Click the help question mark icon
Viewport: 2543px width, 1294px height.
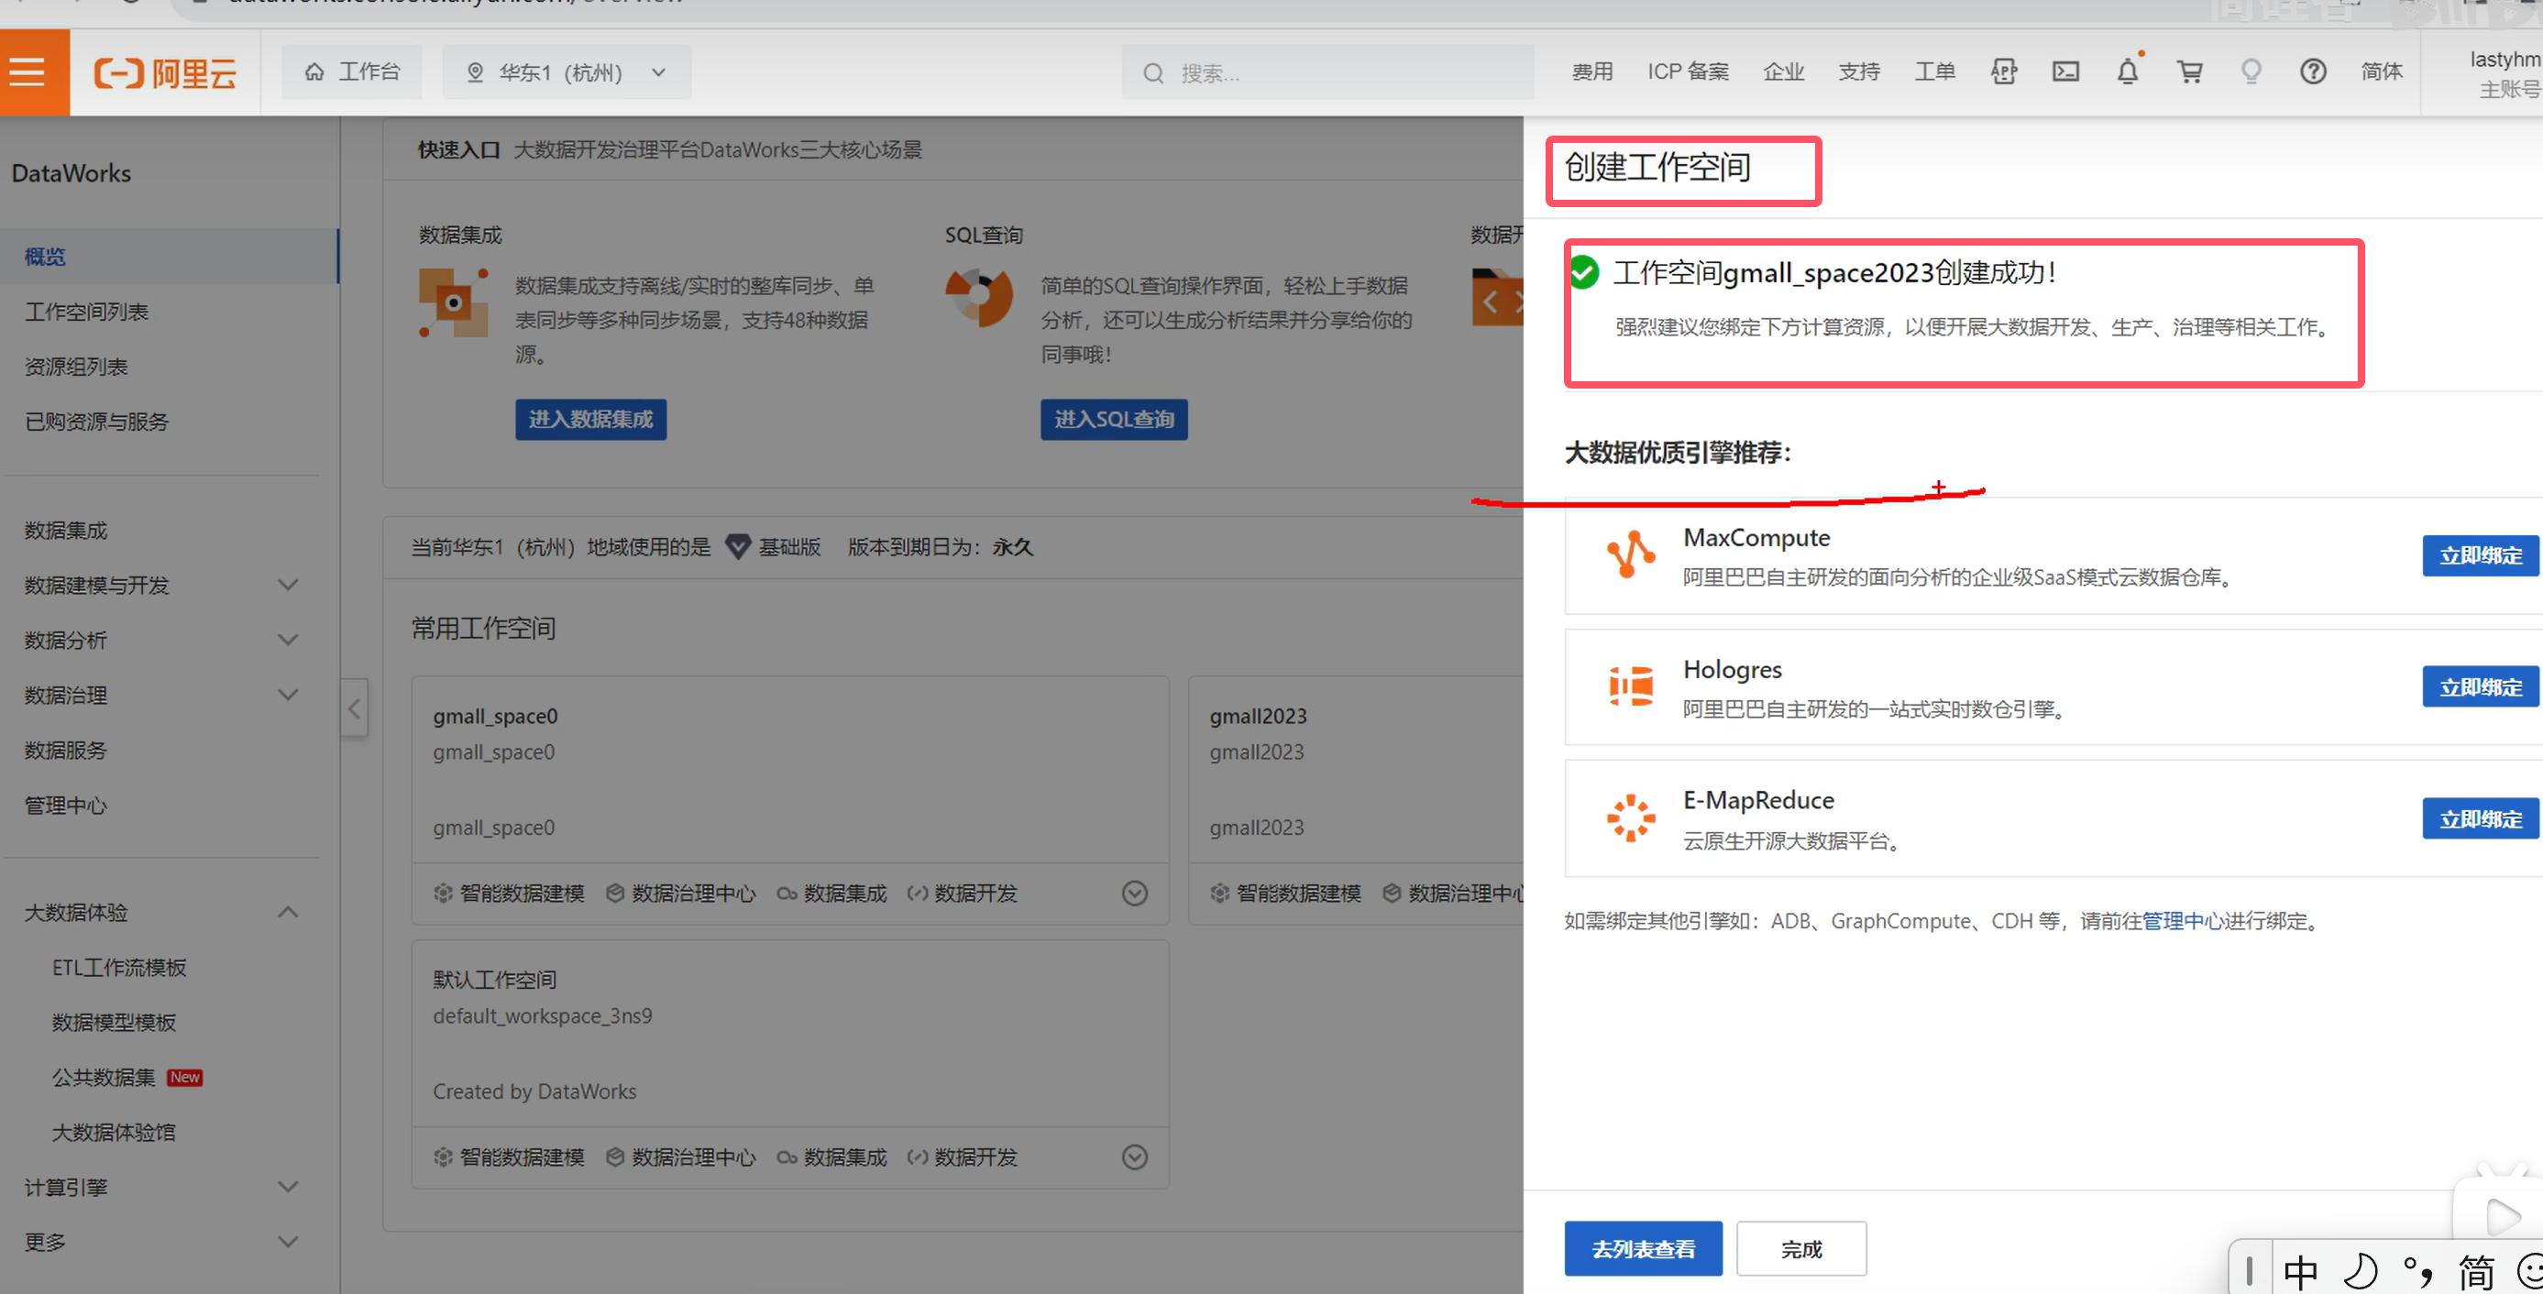tap(2312, 72)
